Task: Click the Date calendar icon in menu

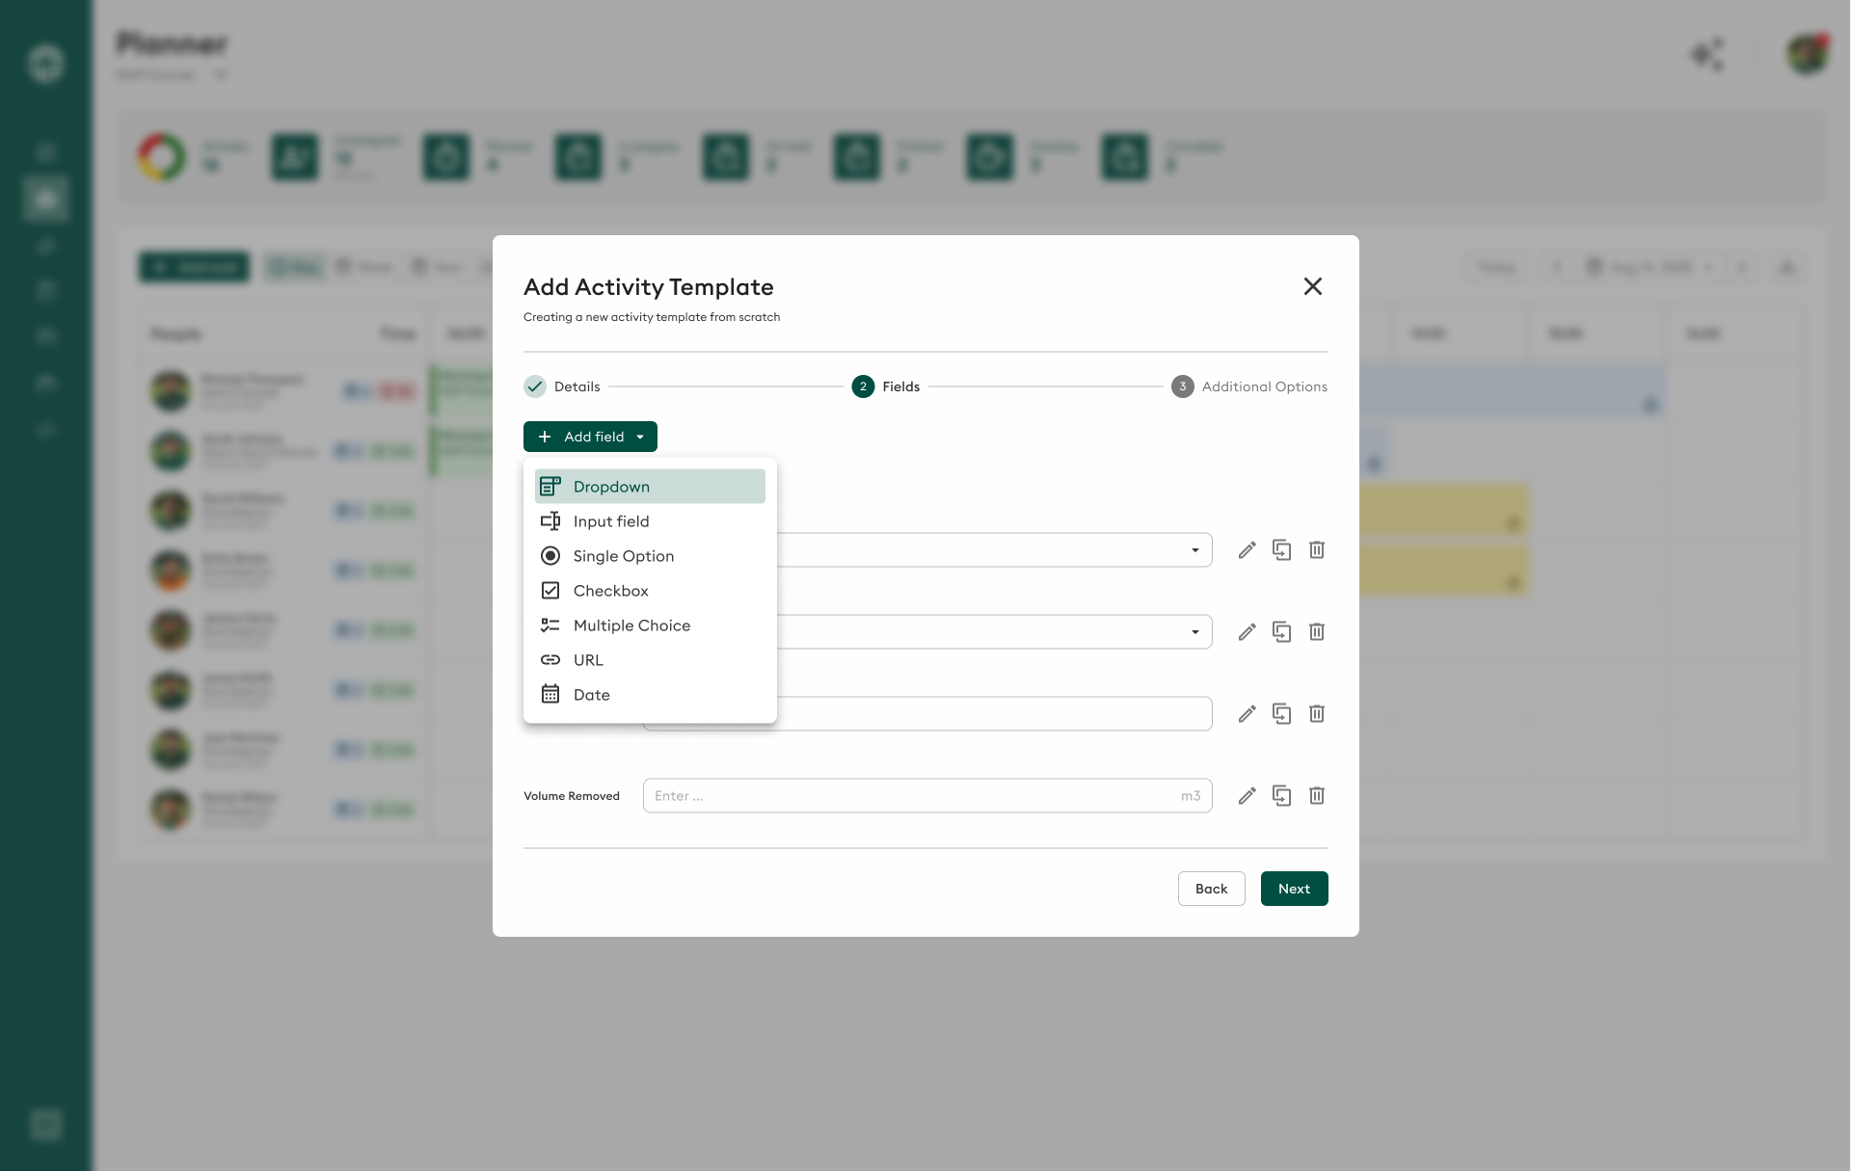Action: (550, 695)
